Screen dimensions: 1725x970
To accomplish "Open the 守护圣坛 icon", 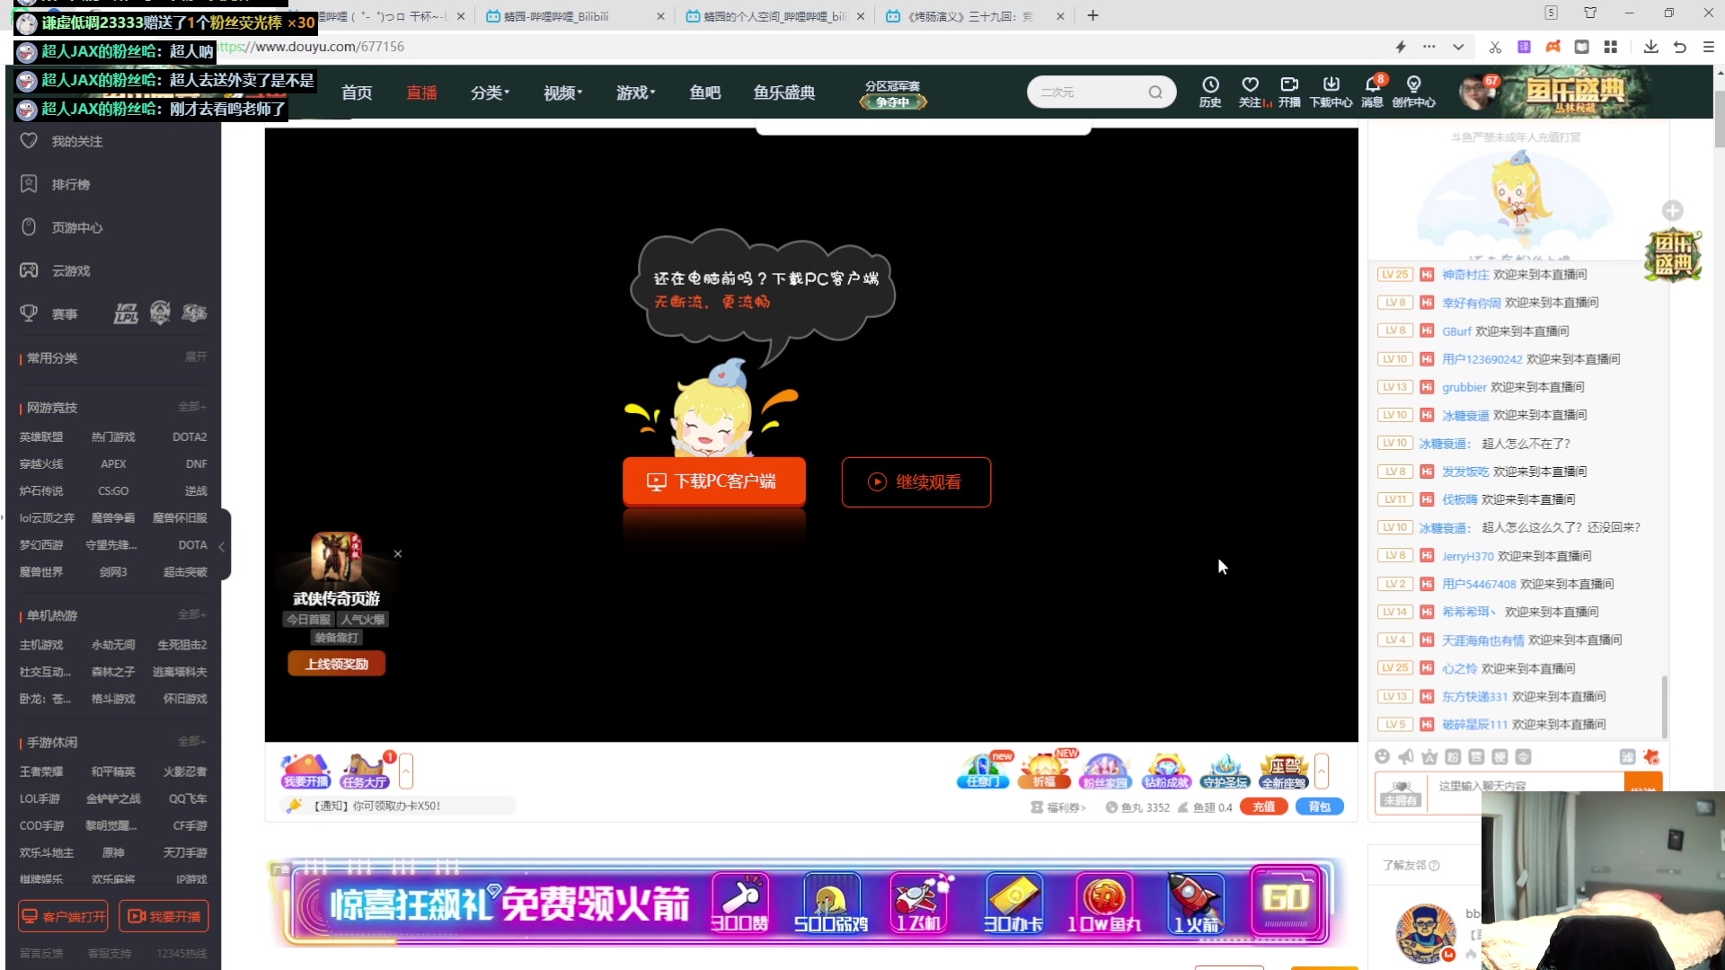I will 1225,772.
